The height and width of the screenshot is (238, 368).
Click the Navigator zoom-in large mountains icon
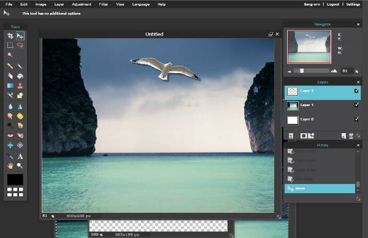[x=334, y=71]
